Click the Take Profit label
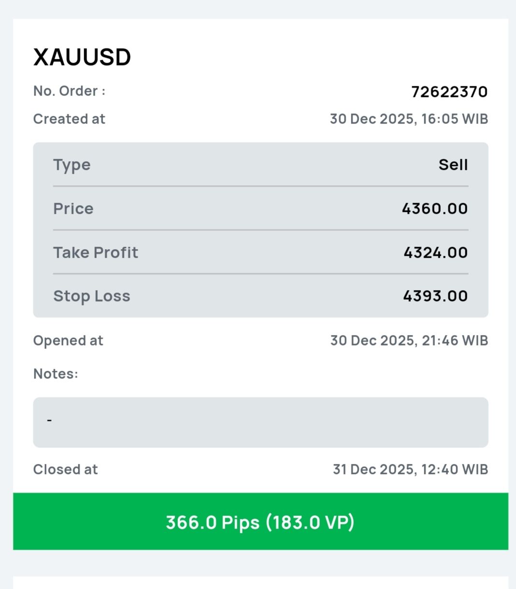This screenshot has height=589, width=516. pyautogui.click(x=96, y=252)
